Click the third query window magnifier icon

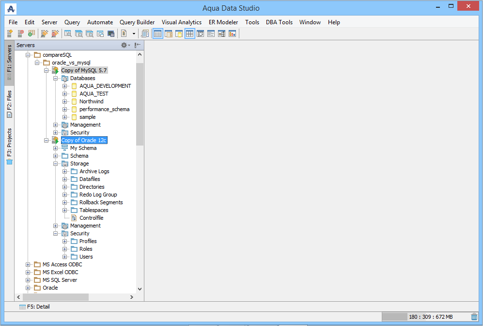click(x=90, y=33)
